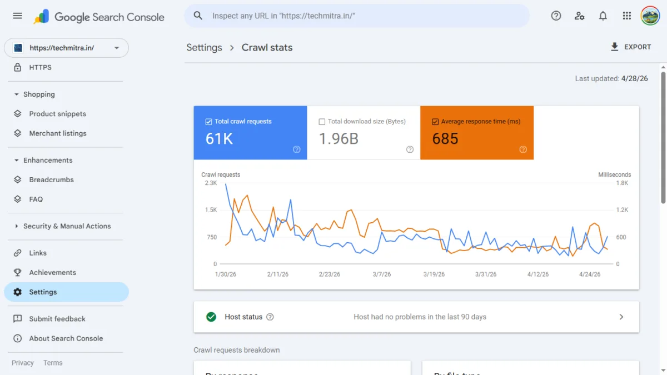Click the Host status help icon

[270, 317]
